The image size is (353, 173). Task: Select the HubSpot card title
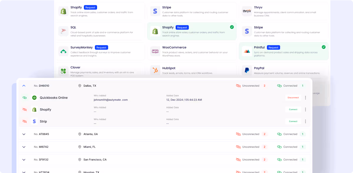[169, 68]
